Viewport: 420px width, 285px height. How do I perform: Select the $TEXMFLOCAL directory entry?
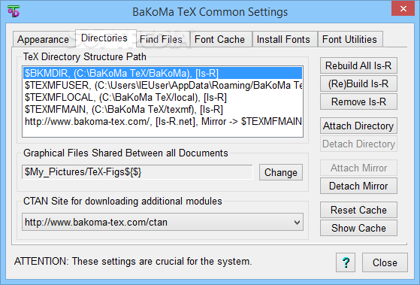pyautogui.click(x=163, y=97)
